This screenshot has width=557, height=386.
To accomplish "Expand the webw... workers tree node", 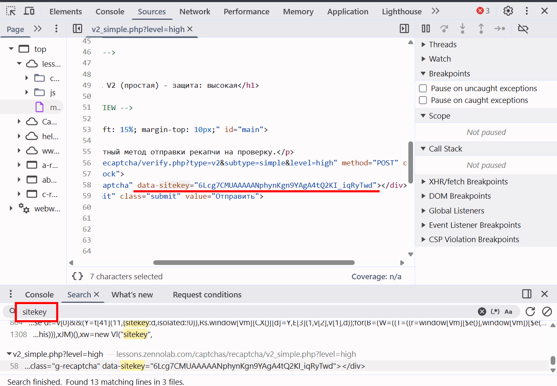I will click(x=11, y=208).
